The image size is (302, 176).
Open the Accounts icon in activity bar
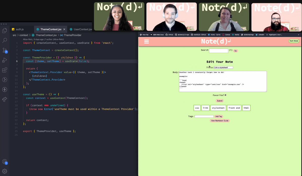point(5,162)
